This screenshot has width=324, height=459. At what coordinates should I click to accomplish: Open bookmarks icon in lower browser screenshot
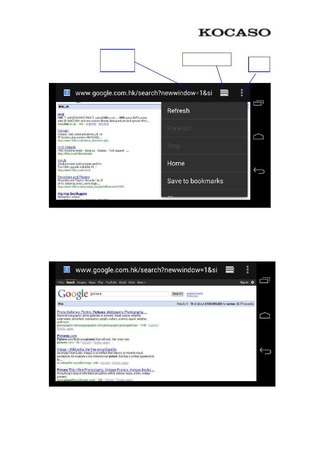[x=230, y=270]
